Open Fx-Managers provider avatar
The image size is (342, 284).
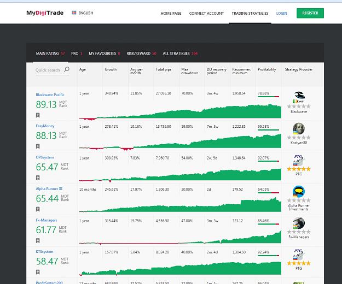click(x=299, y=223)
